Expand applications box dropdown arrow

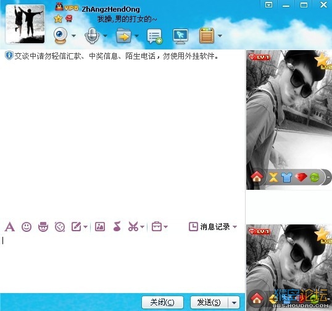pyautogui.click(x=220, y=36)
